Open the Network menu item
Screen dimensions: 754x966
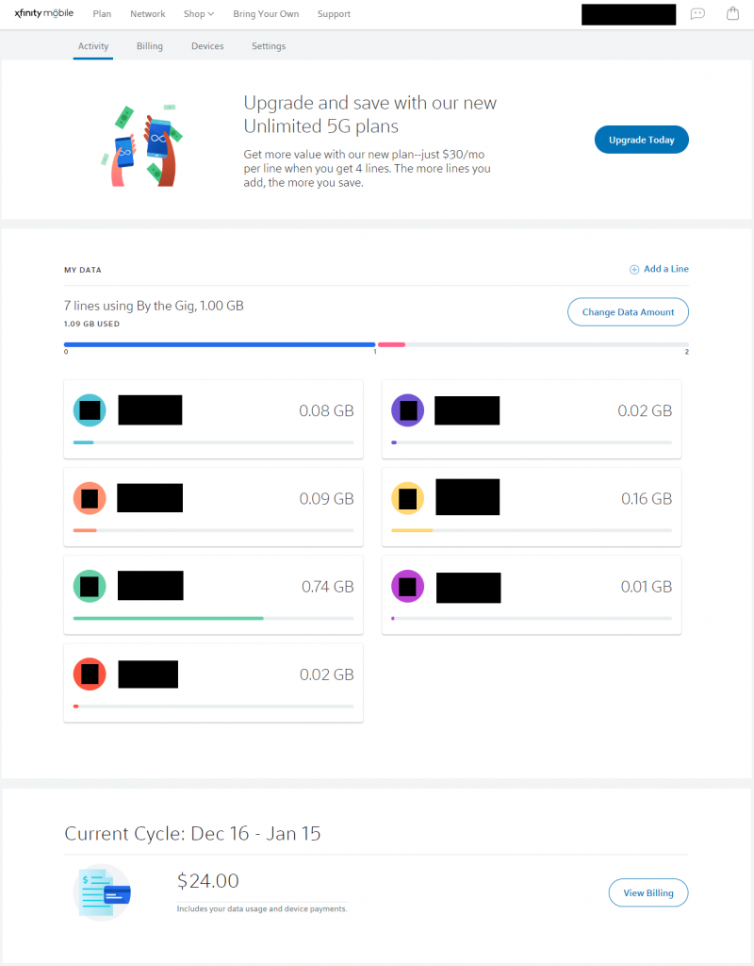point(147,13)
